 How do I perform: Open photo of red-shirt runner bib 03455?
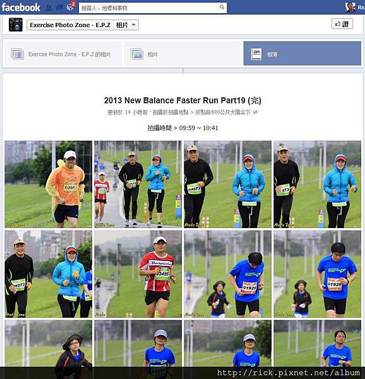click(138, 274)
